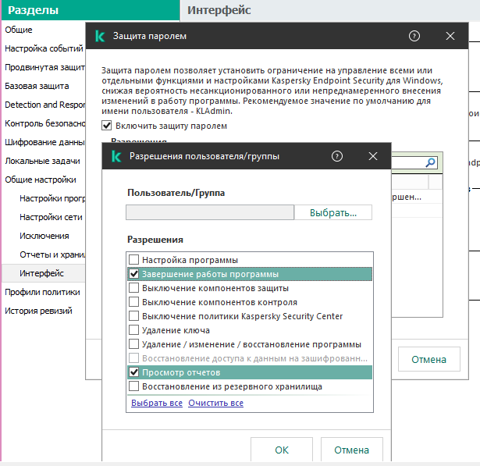Open История ревизий section
Image resolution: width=480 pixels, height=466 pixels.
(38, 311)
